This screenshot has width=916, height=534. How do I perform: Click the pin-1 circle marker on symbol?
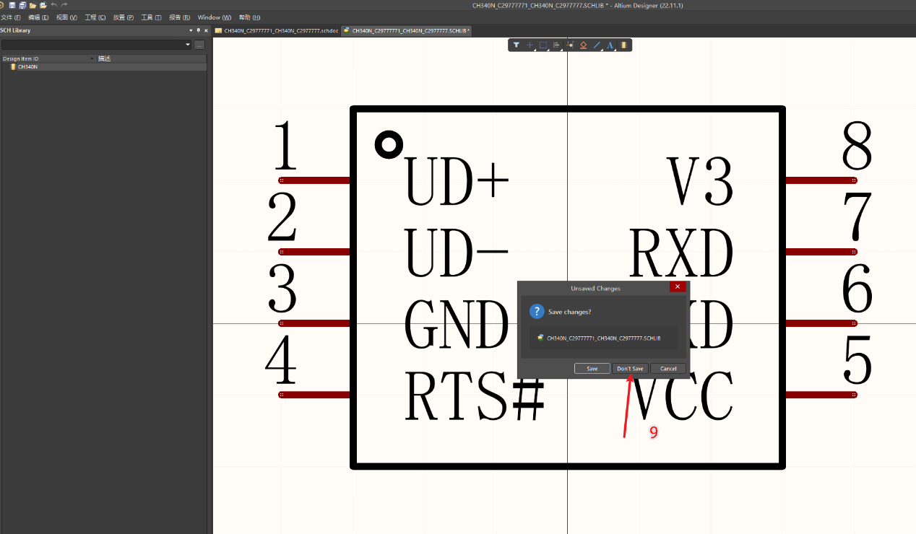click(389, 145)
